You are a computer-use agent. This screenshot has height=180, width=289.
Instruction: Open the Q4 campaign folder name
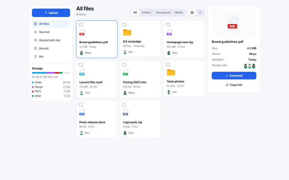(132, 41)
